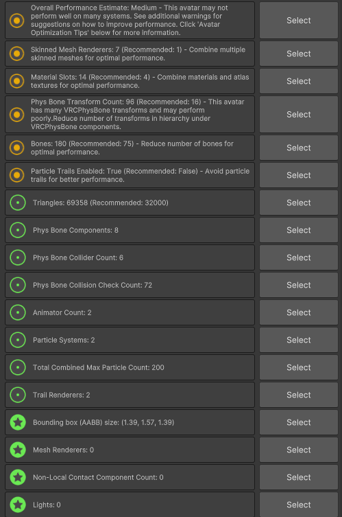Image resolution: width=342 pixels, height=517 pixels.
Task: Click the orange icon beside Material Slots warning
Action: pyautogui.click(x=16, y=81)
